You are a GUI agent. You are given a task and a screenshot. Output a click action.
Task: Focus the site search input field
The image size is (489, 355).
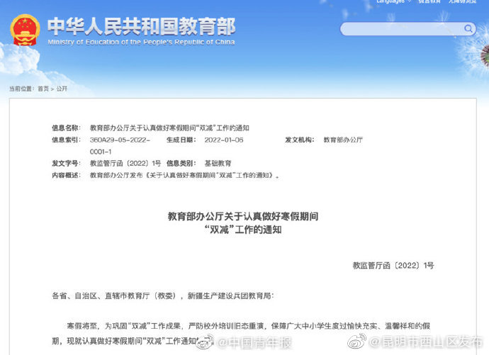tap(408, 29)
